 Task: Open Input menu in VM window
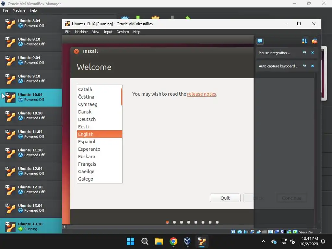(108, 32)
